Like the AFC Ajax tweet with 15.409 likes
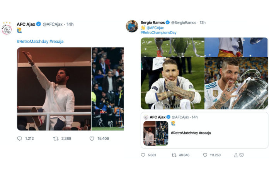Viewport: 269px width, 179px height. point(92,138)
